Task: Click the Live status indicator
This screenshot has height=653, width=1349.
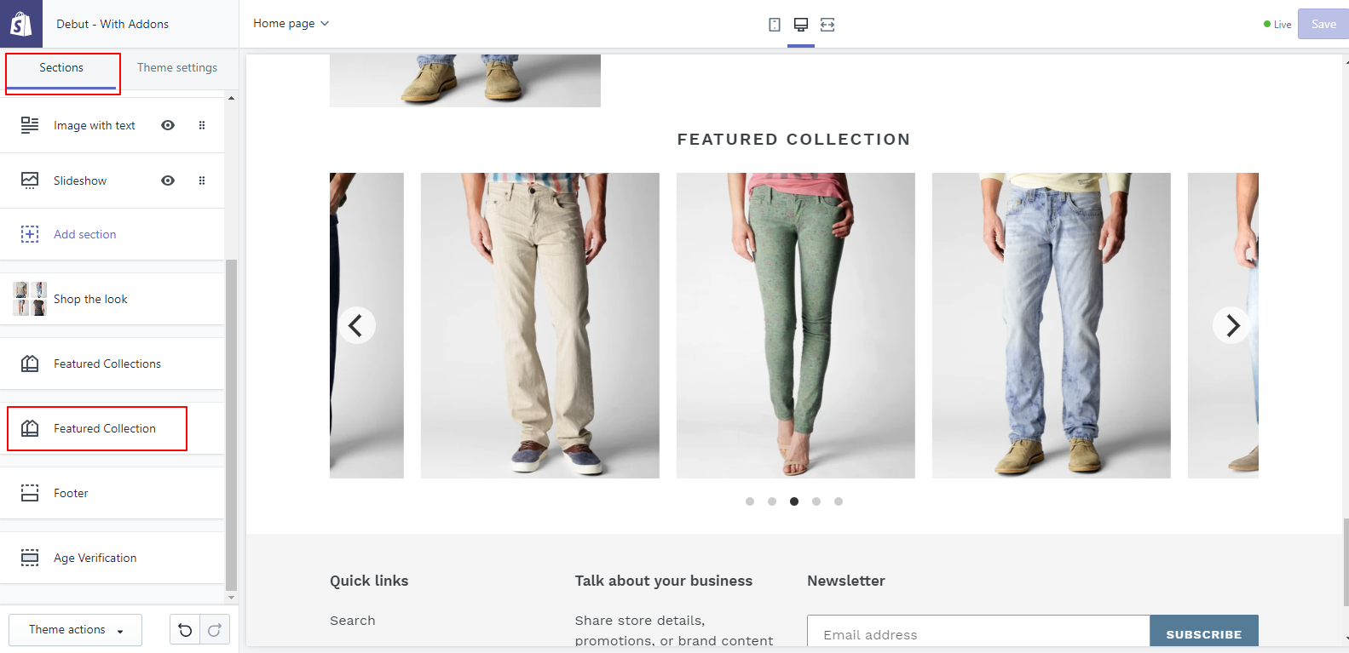Action: click(x=1277, y=25)
